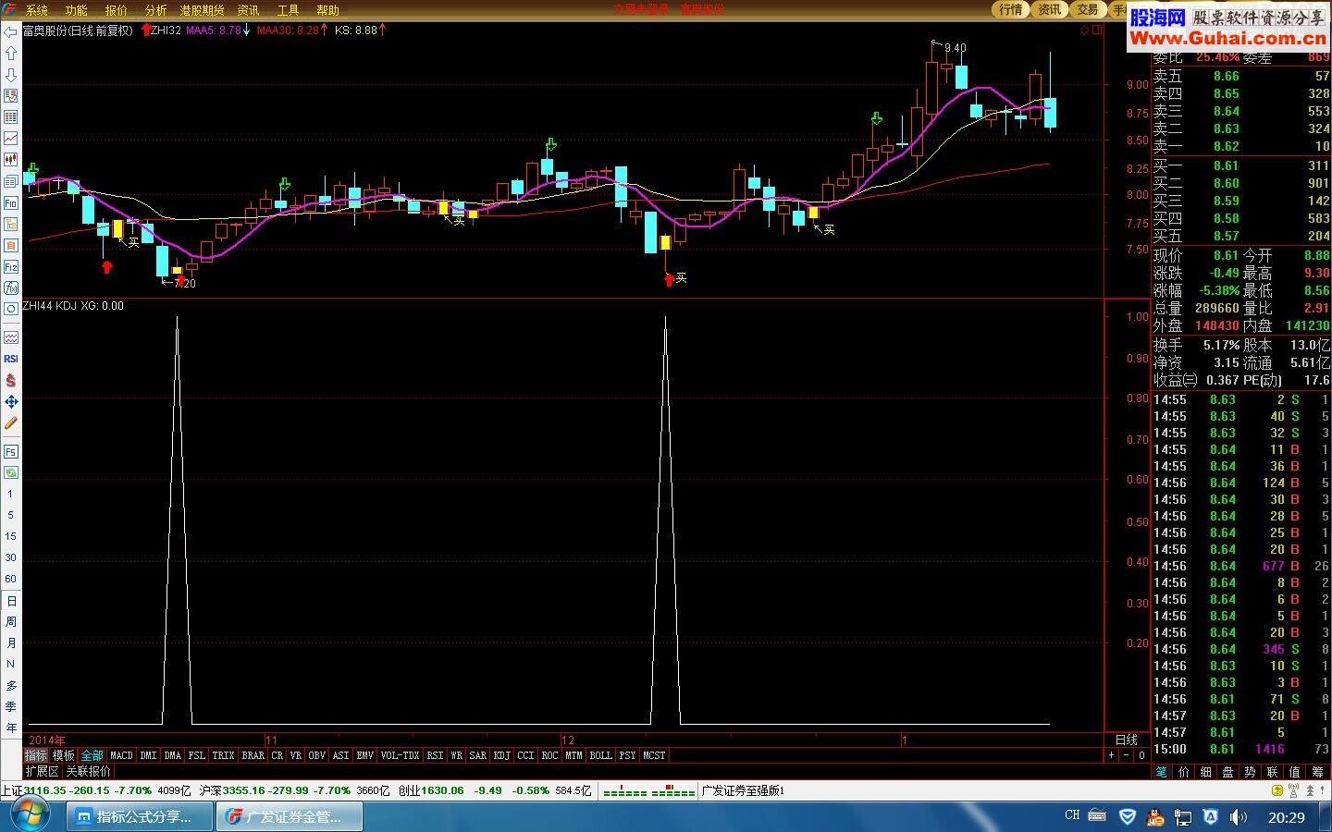
Task: Click the 资讯 gold button
Action: click(x=1049, y=9)
